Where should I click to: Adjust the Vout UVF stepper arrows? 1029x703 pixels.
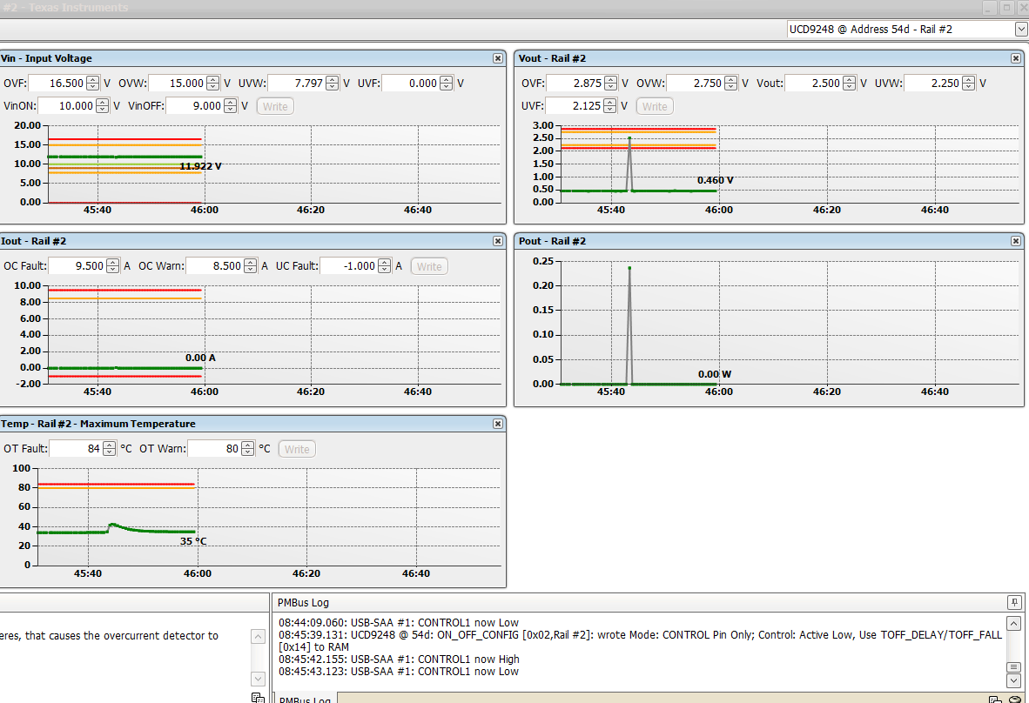pyautogui.click(x=610, y=105)
